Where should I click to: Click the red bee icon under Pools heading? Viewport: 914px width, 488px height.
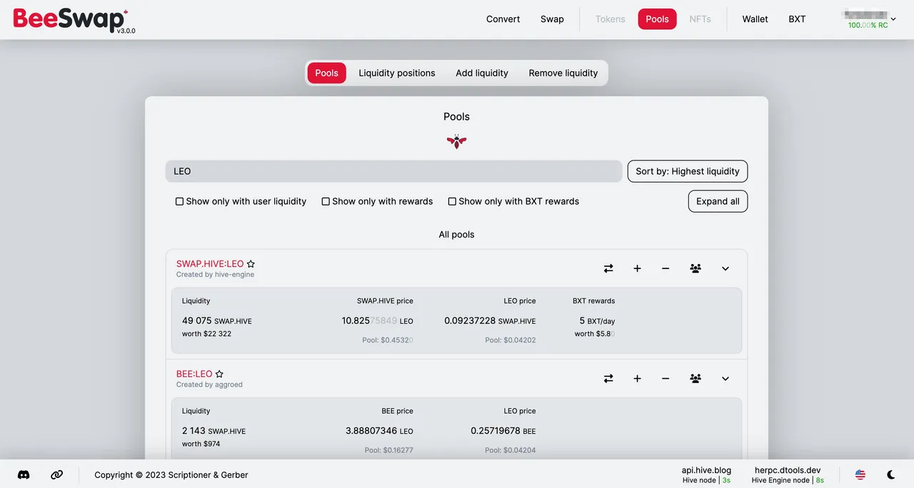(456, 141)
